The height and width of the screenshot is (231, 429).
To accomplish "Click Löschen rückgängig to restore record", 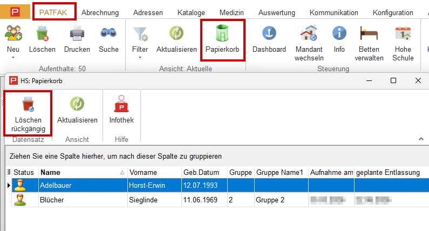I will (28, 106).
